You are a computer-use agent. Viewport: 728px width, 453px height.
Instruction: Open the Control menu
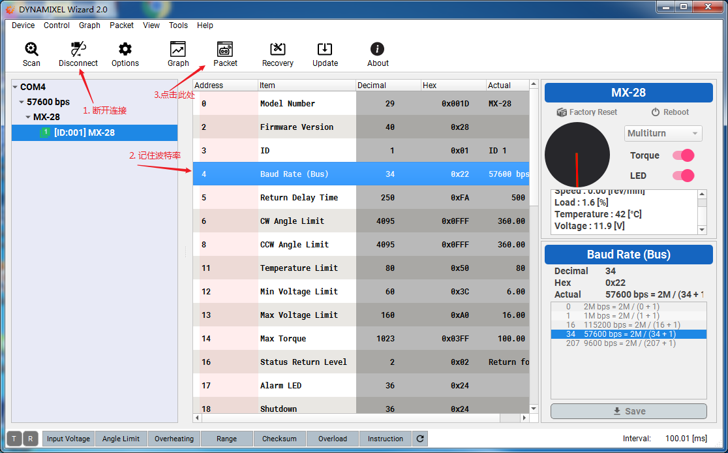click(57, 25)
